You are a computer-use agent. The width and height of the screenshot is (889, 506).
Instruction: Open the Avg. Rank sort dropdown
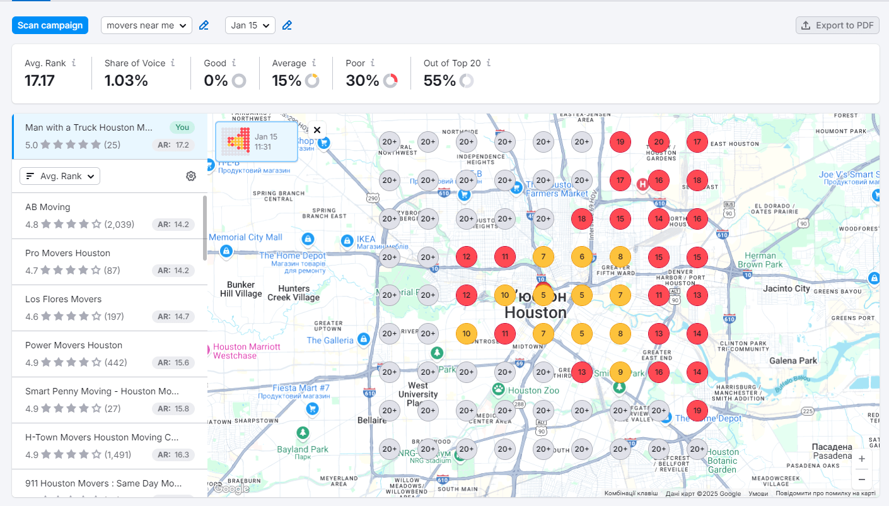pos(60,176)
